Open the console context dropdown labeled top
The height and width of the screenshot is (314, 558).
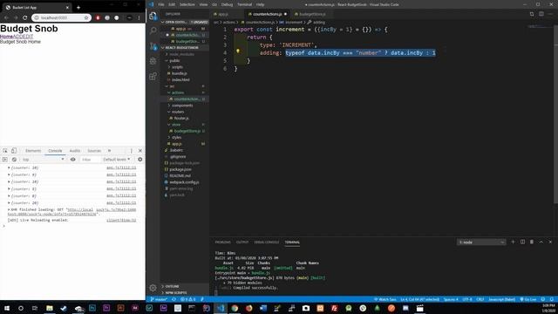coord(43,160)
